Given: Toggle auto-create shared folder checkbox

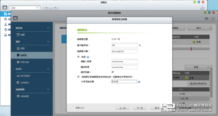Looking at the screenshot, I should coord(78,77).
